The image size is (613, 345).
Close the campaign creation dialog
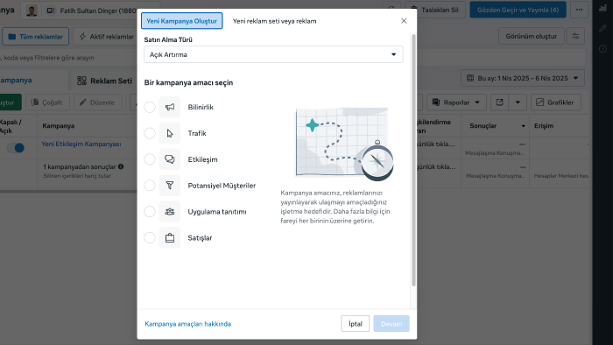coord(404,21)
